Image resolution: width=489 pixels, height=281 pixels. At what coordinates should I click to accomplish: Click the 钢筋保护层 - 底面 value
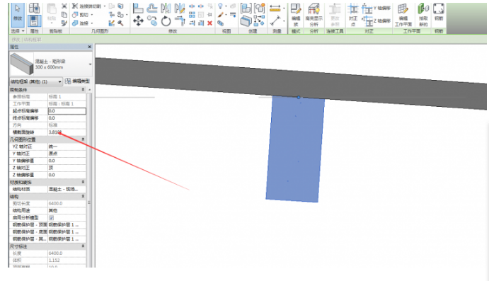click(x=67, y=232)
